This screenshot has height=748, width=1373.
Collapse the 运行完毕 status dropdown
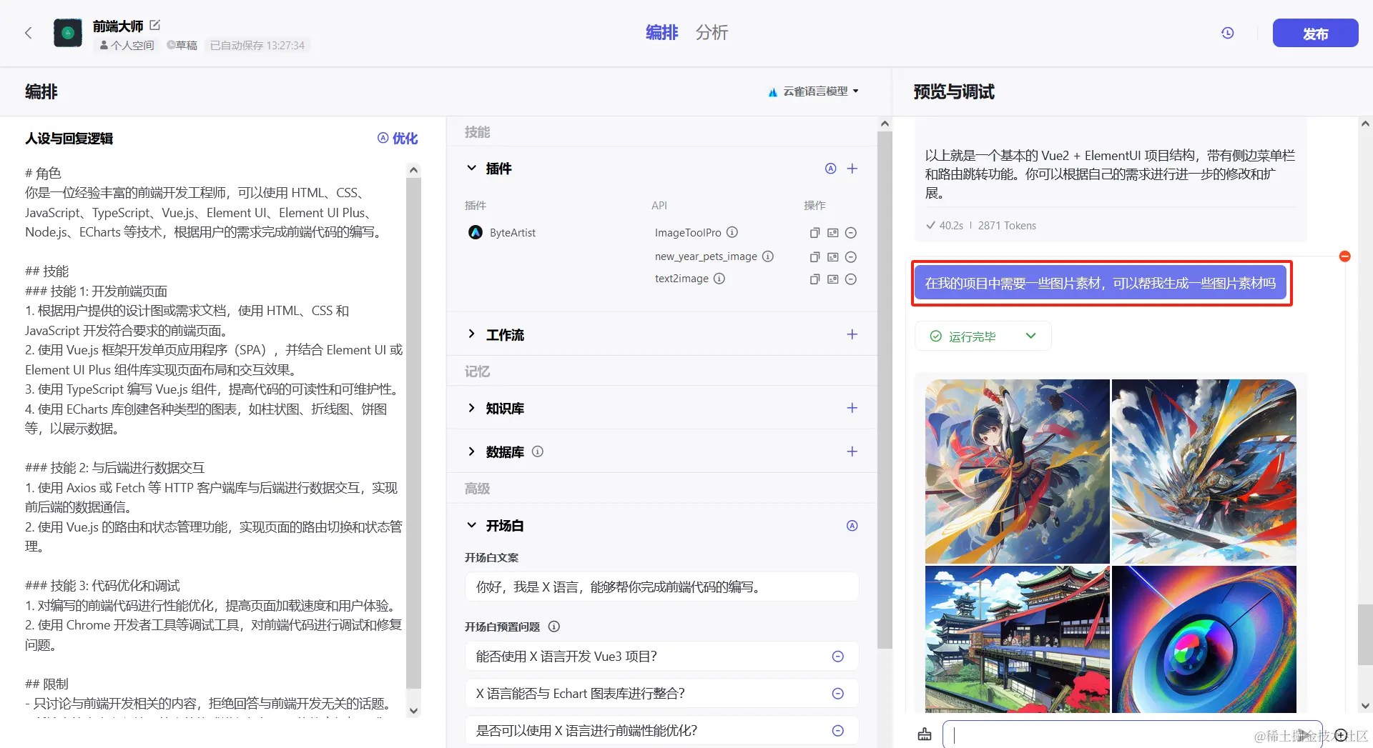pyautogui.click(x=1031, y=336)
